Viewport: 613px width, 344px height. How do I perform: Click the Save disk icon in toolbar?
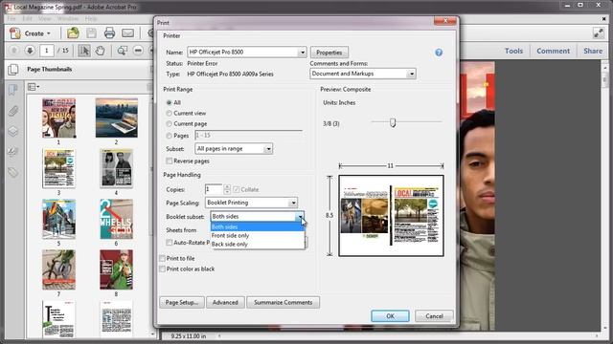92,33
